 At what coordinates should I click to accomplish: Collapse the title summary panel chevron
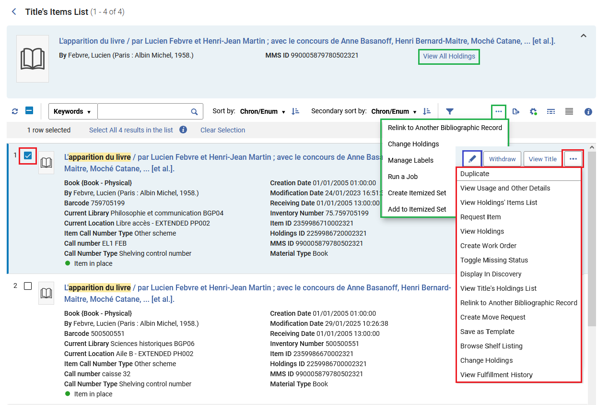tap(584, 36)
